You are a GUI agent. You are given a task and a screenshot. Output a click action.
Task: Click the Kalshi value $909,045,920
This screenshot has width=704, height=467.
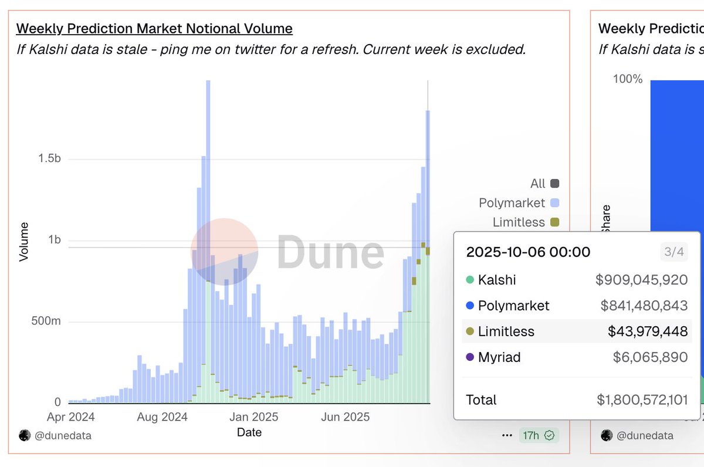click(641, 280)
